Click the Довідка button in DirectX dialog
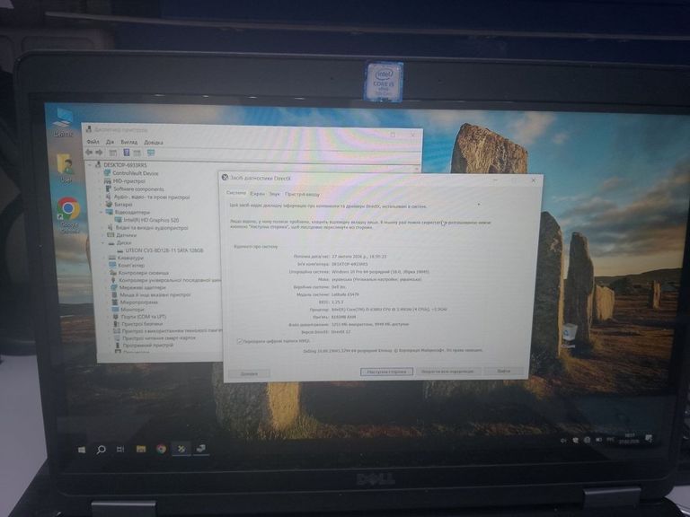Screen dimensions: 690x517 [x=249, y=373]
